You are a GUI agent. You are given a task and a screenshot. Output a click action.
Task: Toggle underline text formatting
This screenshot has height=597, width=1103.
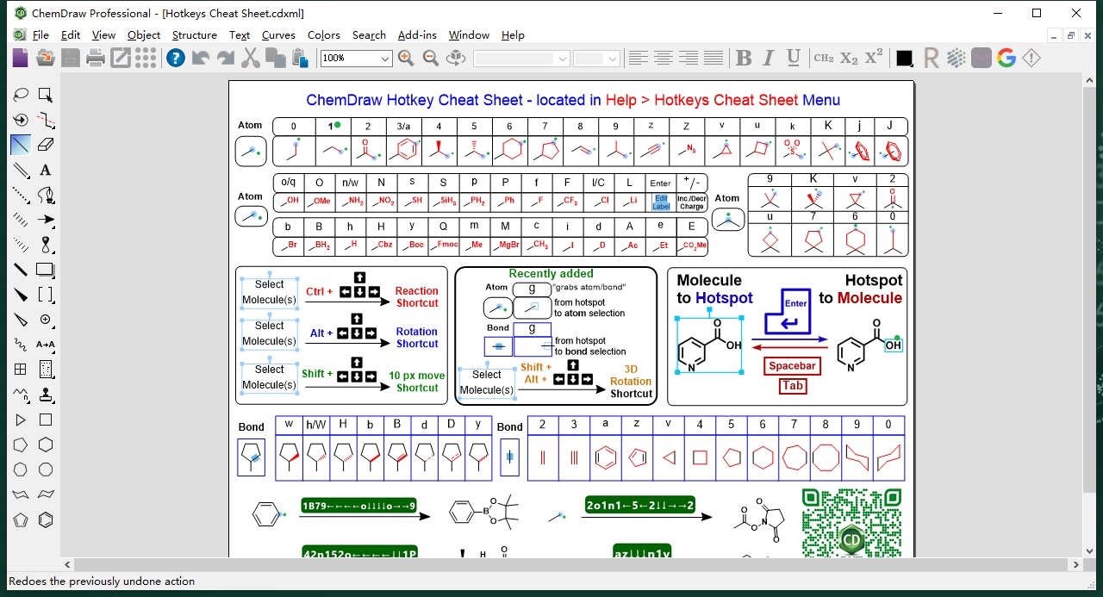[792, 58]
